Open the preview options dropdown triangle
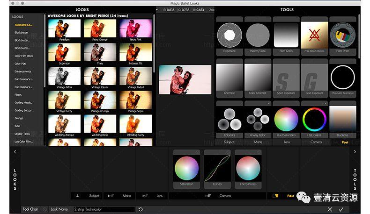370x214 pixels. click(157, 10)
